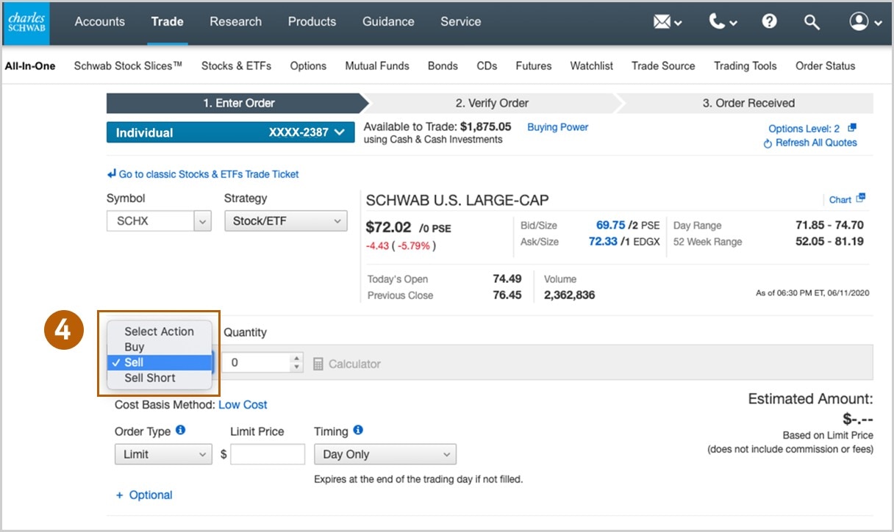Switch to All-In-One tab
The height and width of the screenshot is (532, 894).
tap(30, 66)
